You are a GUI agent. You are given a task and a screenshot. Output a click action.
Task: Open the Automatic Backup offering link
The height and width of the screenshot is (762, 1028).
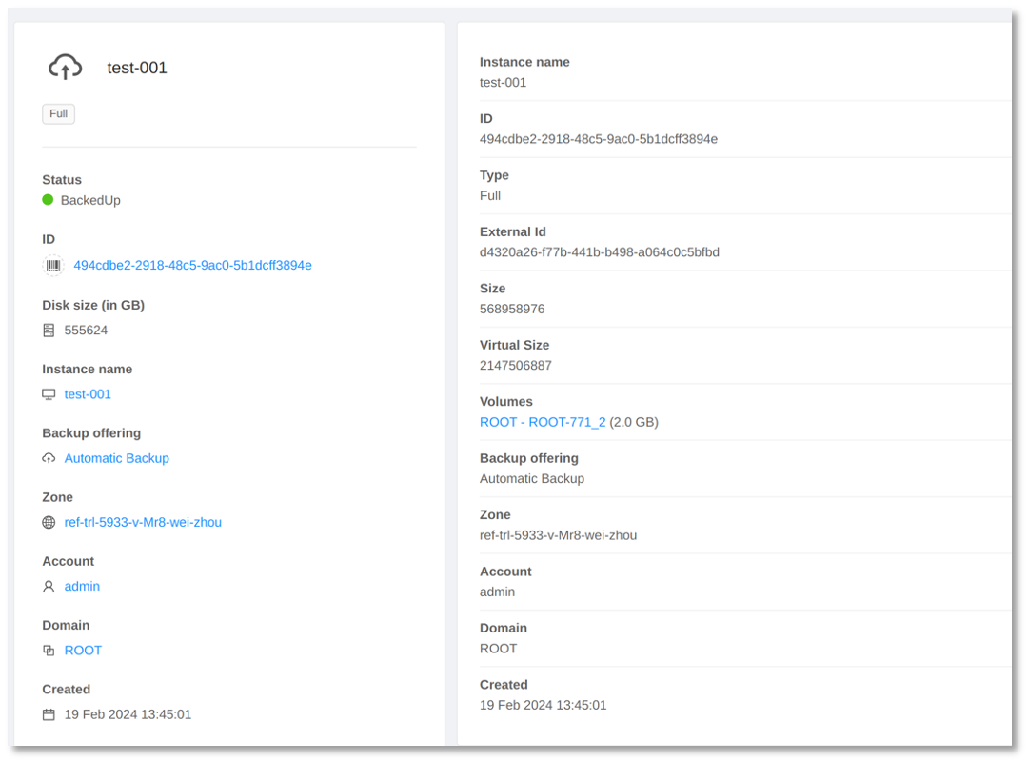tap(116, 458)
